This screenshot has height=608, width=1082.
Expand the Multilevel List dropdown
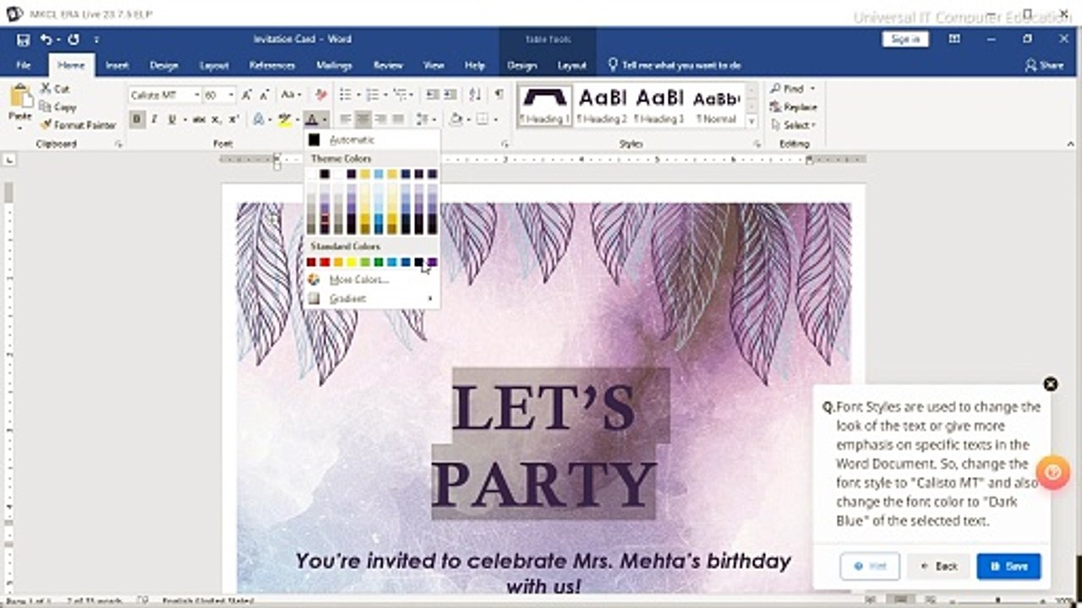(412, 95)
